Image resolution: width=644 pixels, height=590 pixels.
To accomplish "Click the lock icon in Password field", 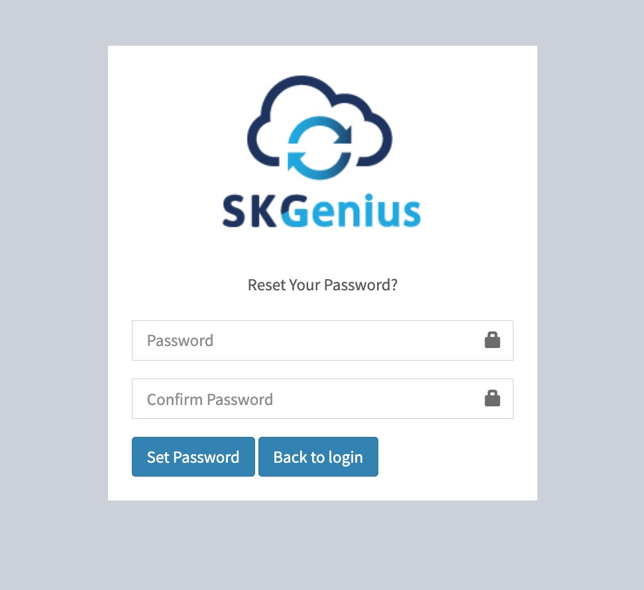I will pyautogui.click(x=492, y=340).
